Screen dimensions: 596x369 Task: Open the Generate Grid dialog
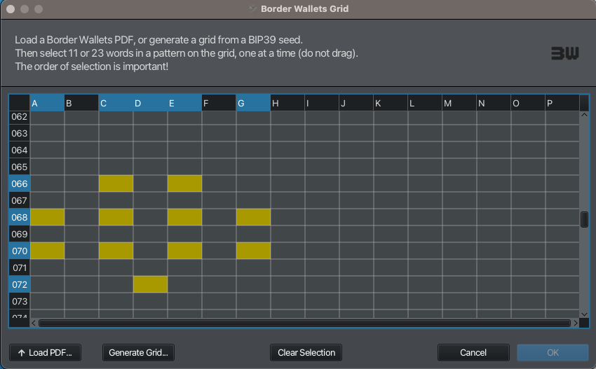click(138, 353)
